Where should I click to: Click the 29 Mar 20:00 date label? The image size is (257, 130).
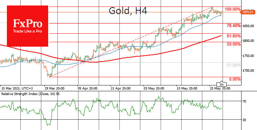pyautogui.click(x=55, y=88)
